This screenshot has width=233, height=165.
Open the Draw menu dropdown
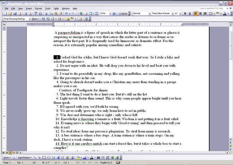[x=7, y=157]
